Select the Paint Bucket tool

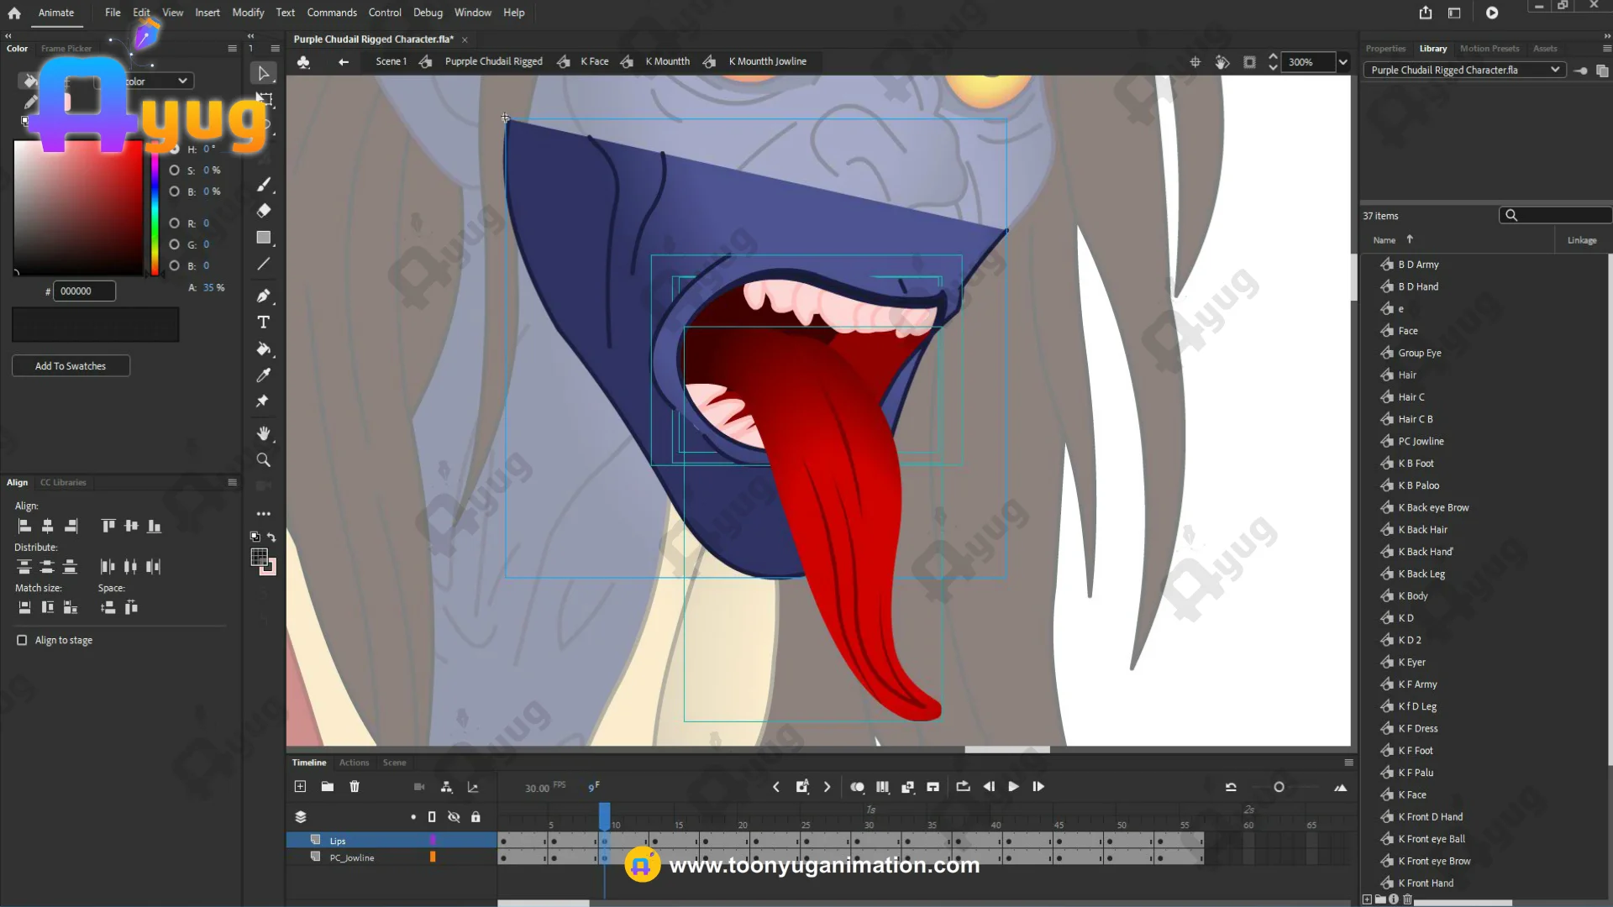click(263, 349)
